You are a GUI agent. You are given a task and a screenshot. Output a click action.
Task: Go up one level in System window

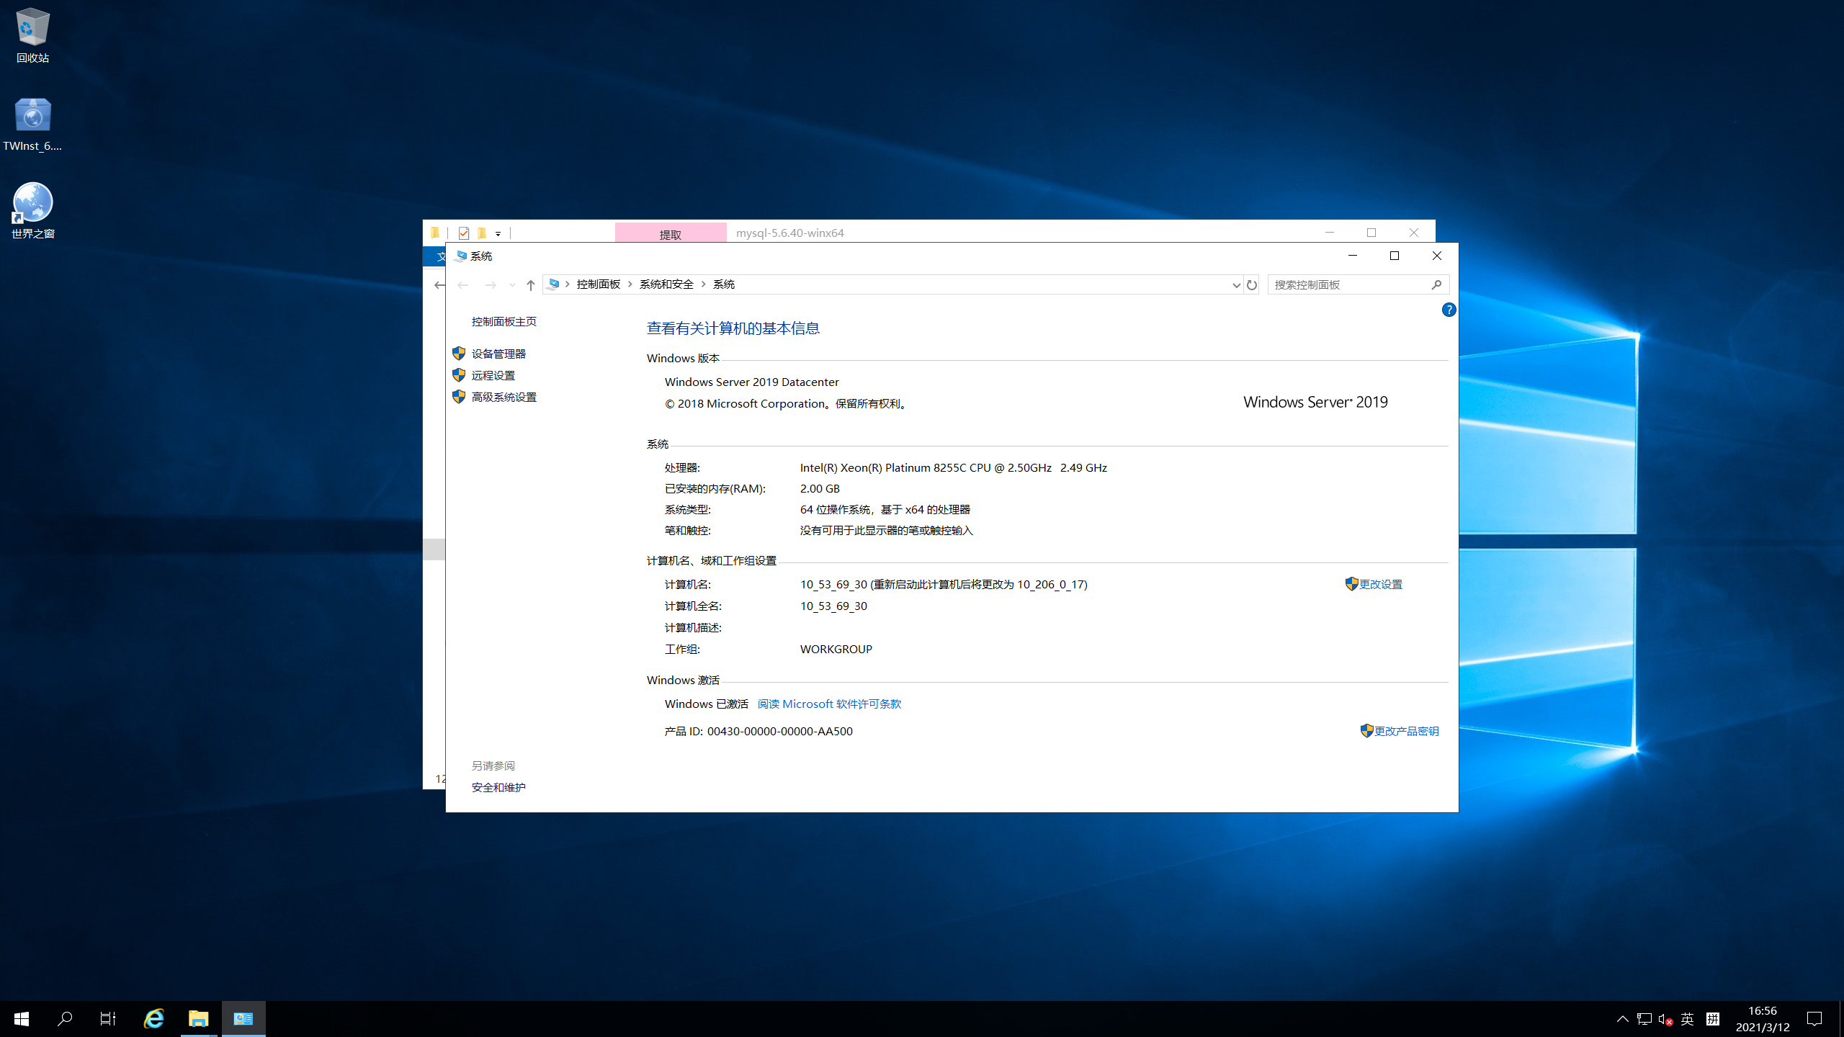point(531,285)
